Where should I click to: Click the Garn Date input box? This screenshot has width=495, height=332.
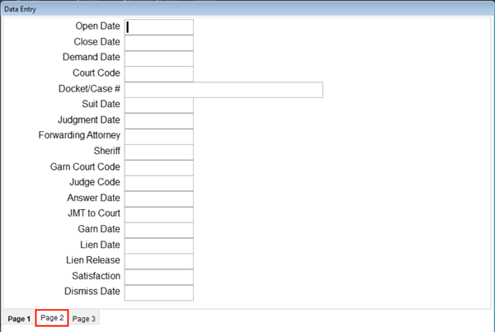[158, 230]
